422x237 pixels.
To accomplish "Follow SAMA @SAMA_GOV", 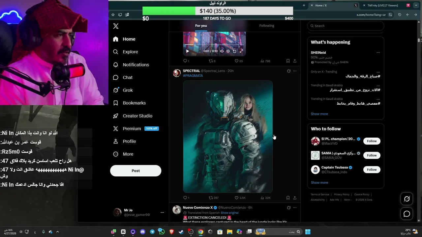I will [372, 155].
